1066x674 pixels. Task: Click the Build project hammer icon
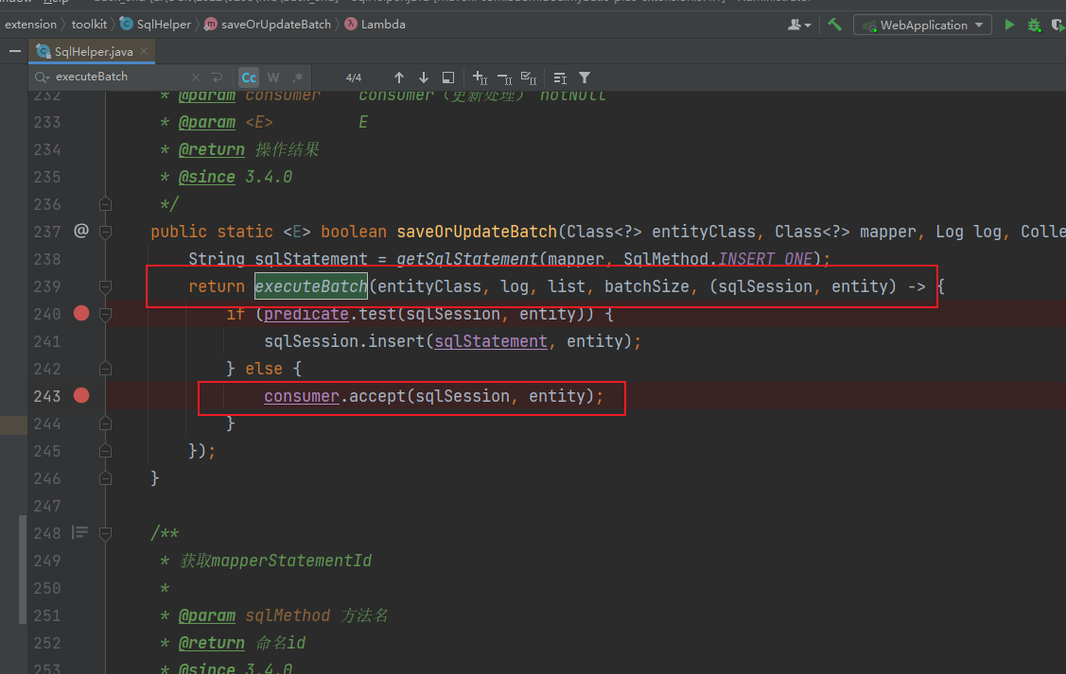click(x=834, y=25)
